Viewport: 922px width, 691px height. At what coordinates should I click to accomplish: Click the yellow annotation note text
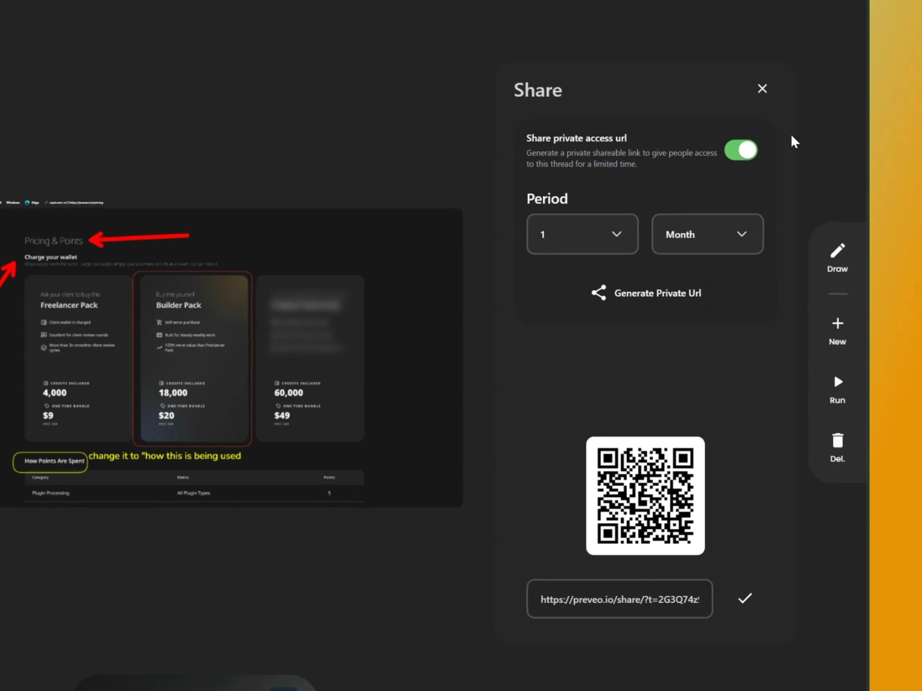165,456
